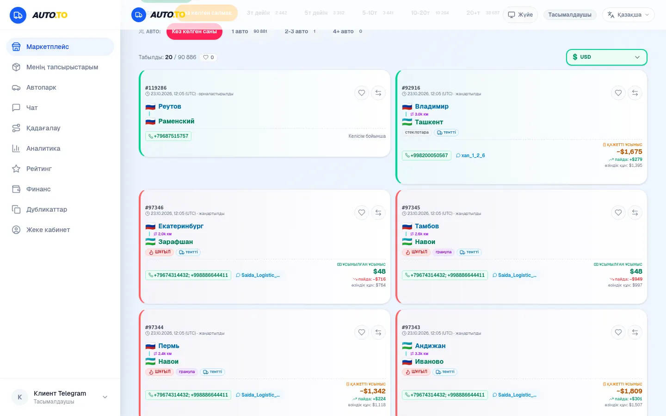Screen dimensions: 666x416
Task: Favorite order #119286 with the heart
Action: click(x=362, y=93)
